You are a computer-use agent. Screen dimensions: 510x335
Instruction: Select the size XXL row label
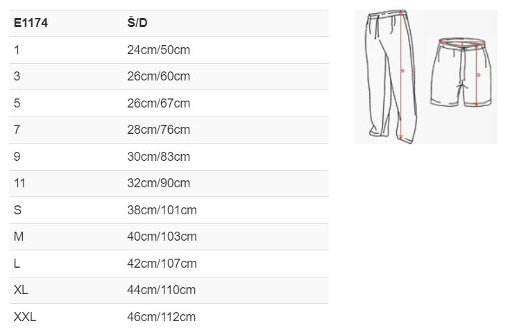[25, 317]
